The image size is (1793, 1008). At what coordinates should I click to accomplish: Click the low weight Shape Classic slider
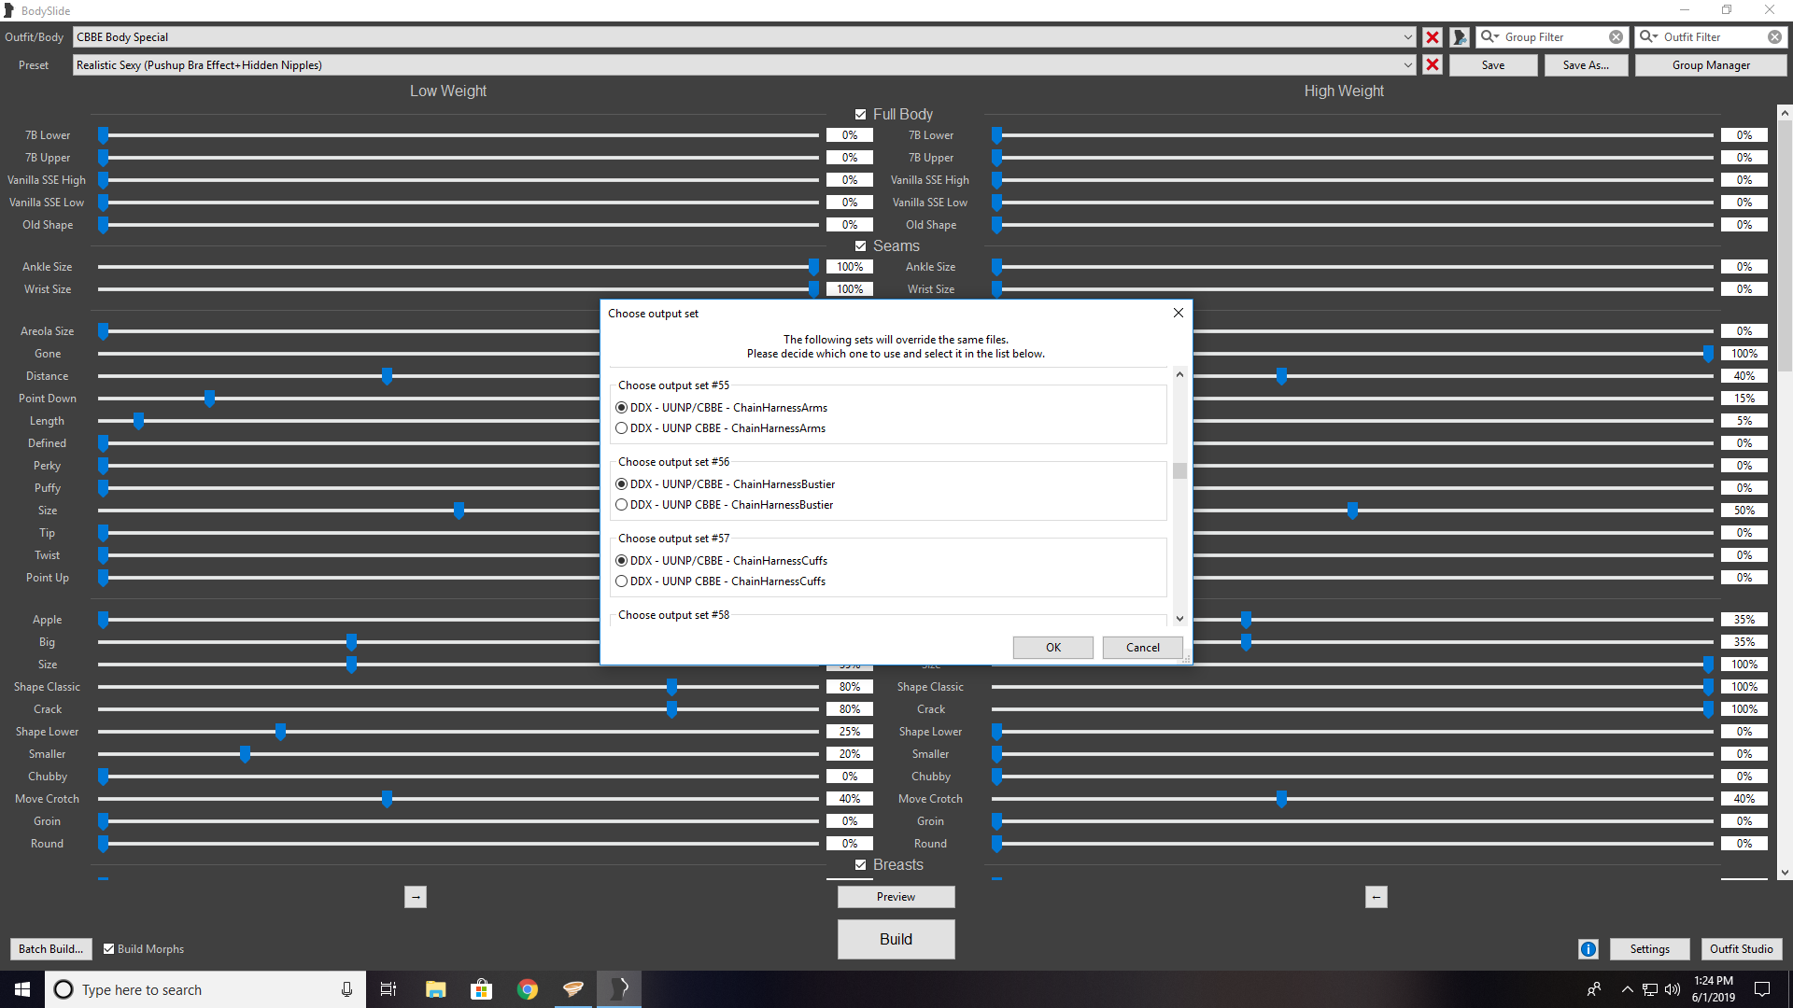pyautogui.click(x=671, y=687)
